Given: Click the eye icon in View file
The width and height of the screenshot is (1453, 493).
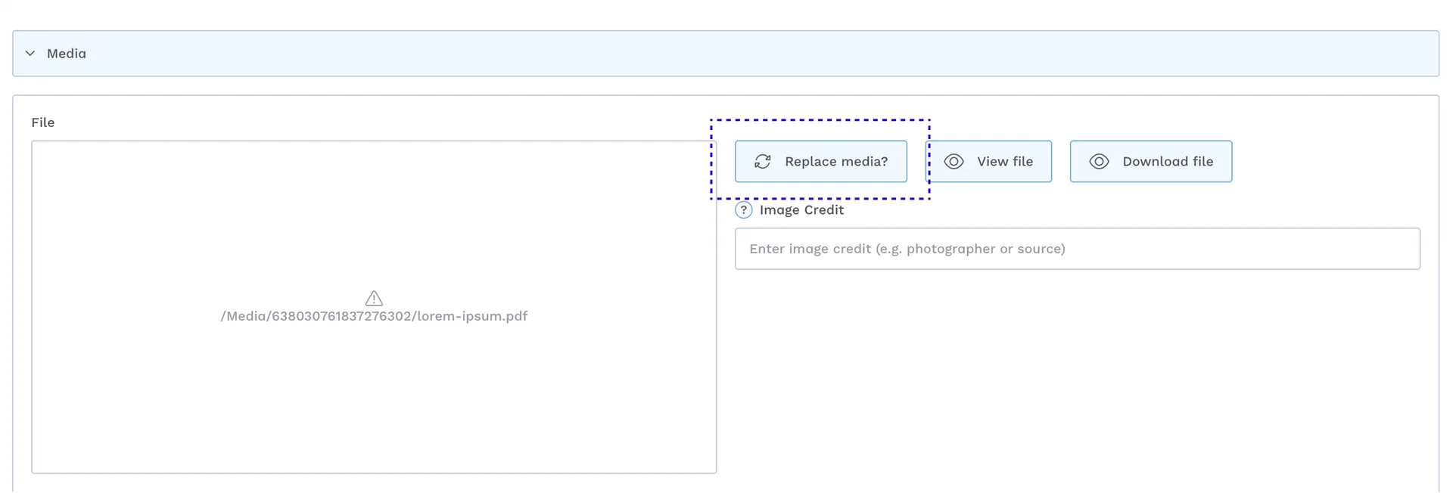Looking at the screenshot, I should point(954,162).
